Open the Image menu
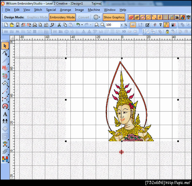 79,10
